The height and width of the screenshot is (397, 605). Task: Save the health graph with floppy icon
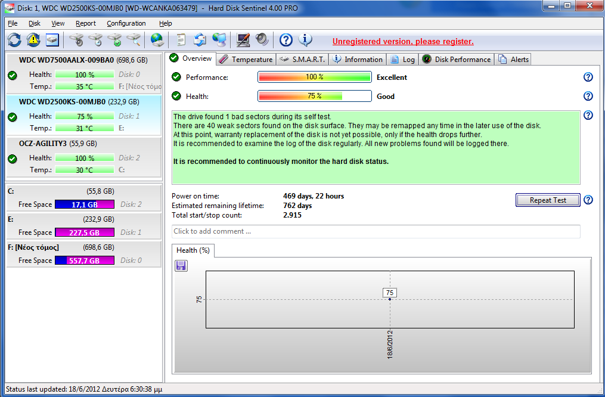181,266
